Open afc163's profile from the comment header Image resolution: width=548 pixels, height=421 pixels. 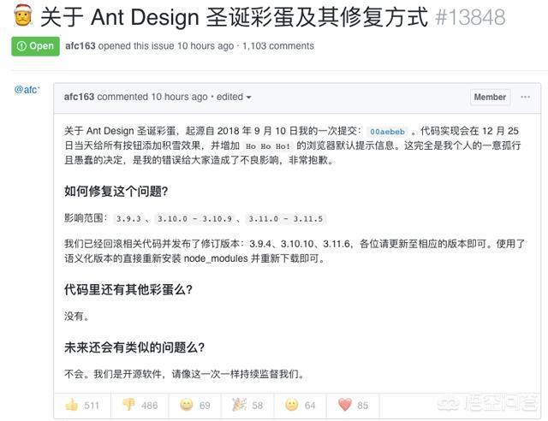pos(79,97)
